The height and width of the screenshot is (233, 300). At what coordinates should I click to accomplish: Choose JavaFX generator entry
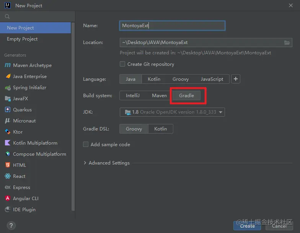[35, 99]
